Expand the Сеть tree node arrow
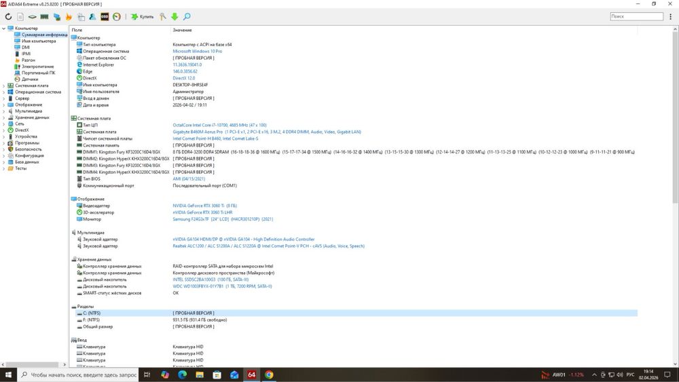Viewport: 679px width, 382px height. tap(3, 123)
